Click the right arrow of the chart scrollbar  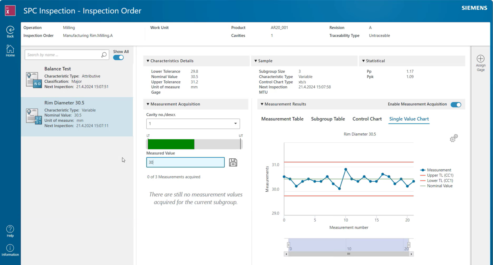click(411, 254)
